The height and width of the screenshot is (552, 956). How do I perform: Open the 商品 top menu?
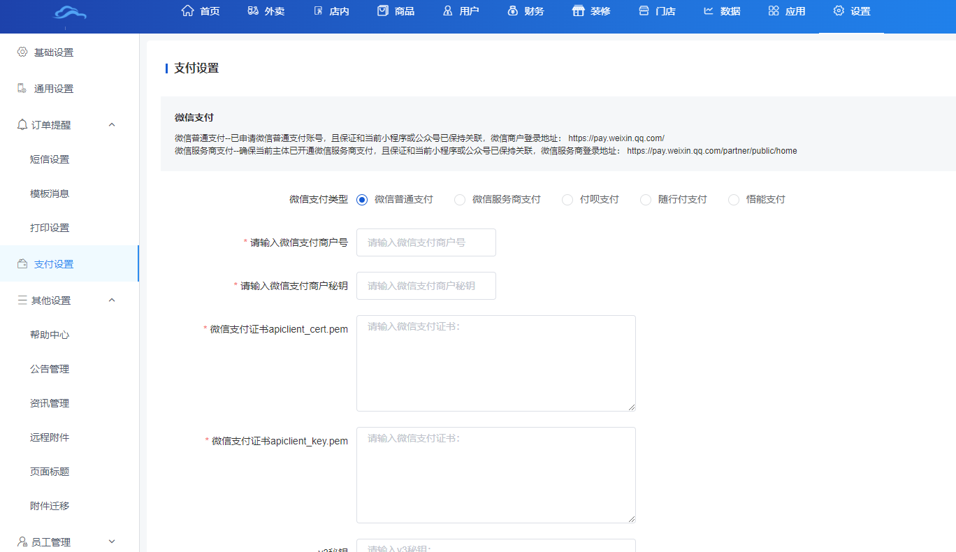tap(396, 11)
